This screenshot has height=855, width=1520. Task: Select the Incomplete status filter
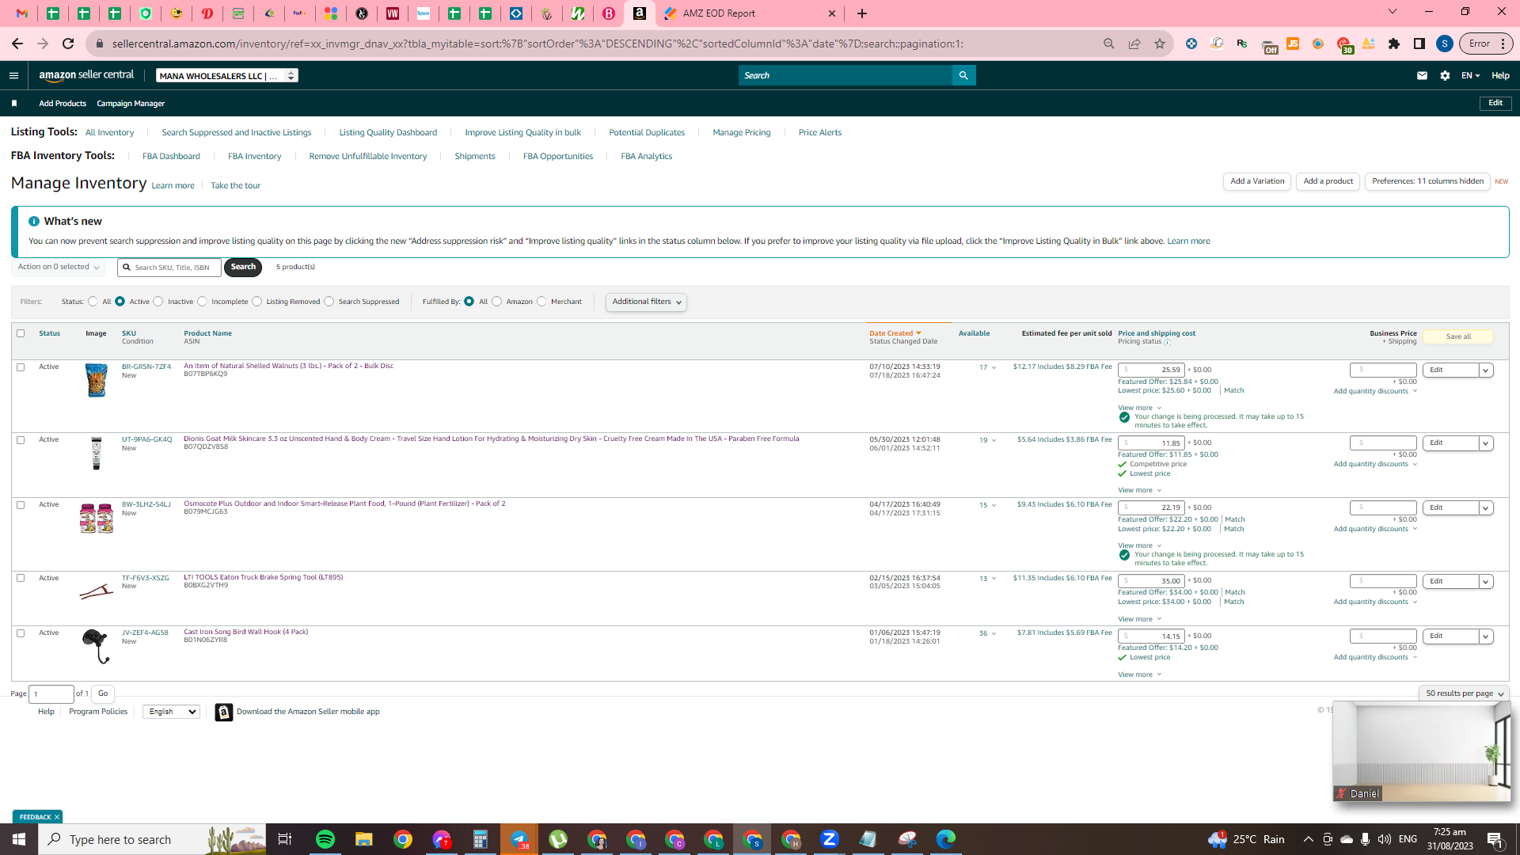coord(203,302)
